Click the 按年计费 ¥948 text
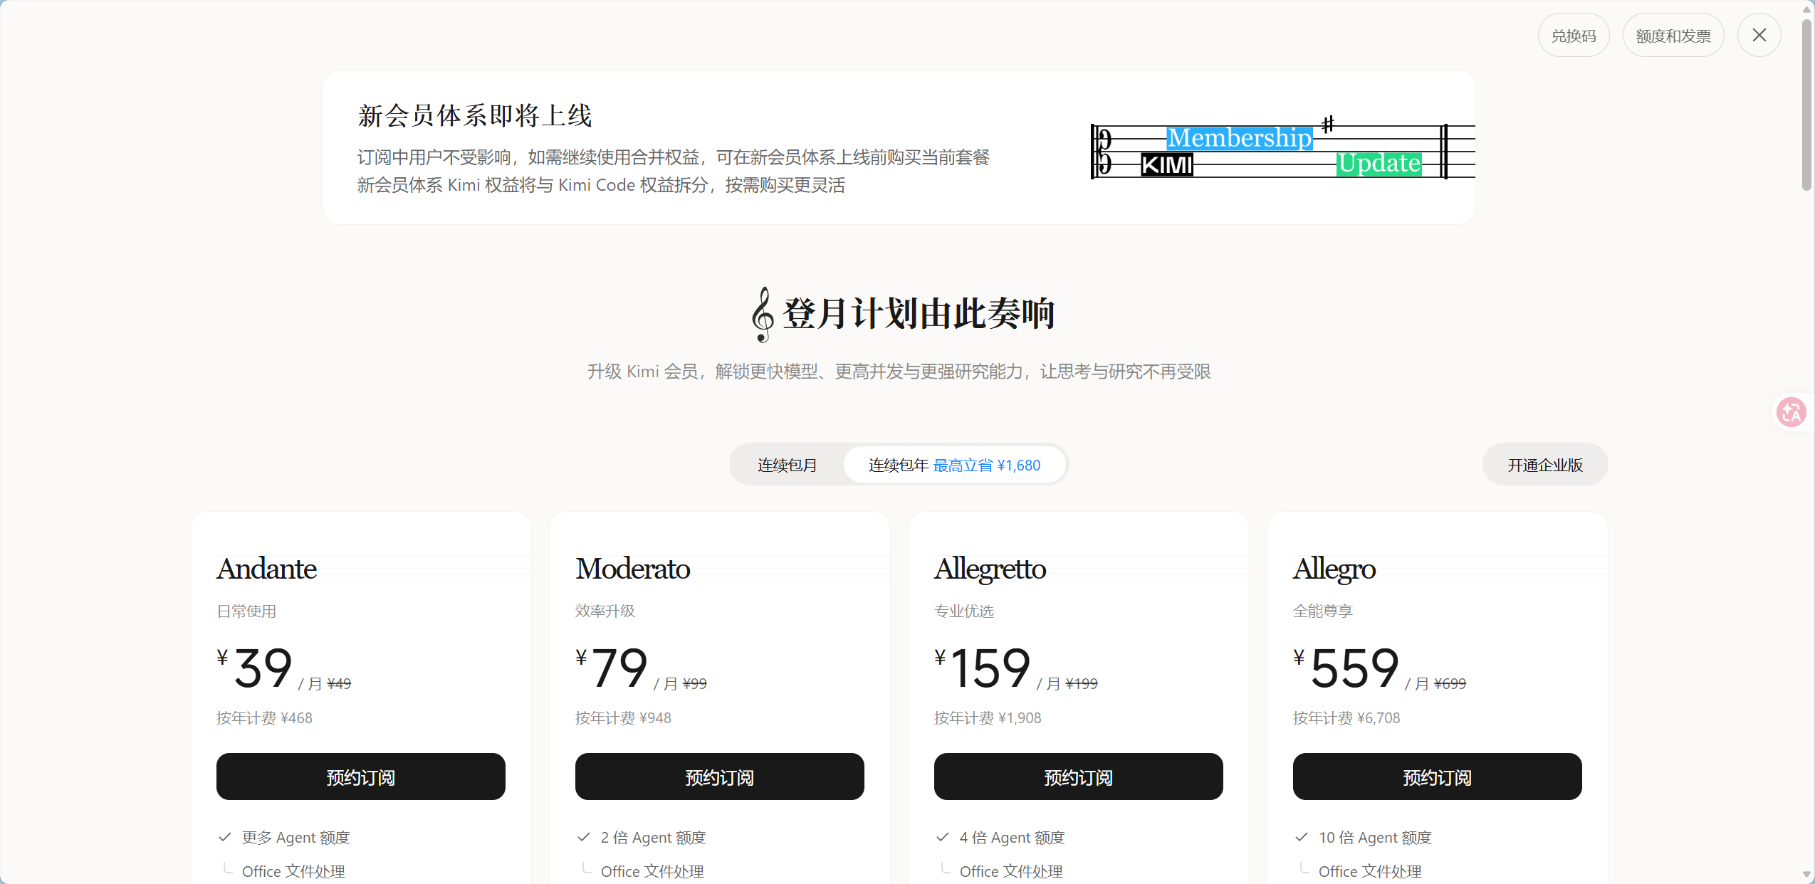The height and width of the screenshot is (884, 1815). (x=623, y=717)
